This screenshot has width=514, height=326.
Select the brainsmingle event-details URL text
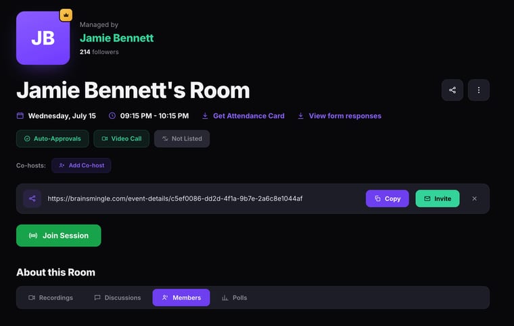point(175,198)
